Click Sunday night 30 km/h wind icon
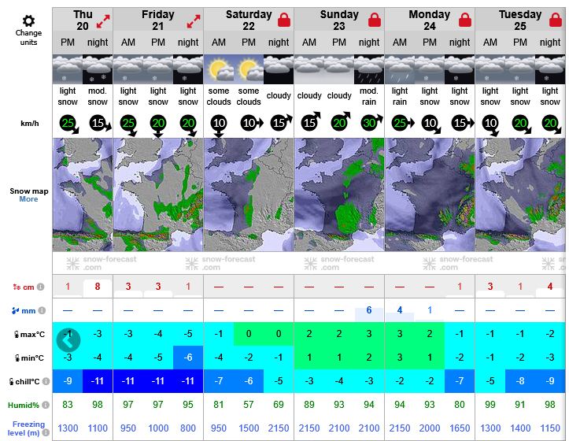 point(371,123)
